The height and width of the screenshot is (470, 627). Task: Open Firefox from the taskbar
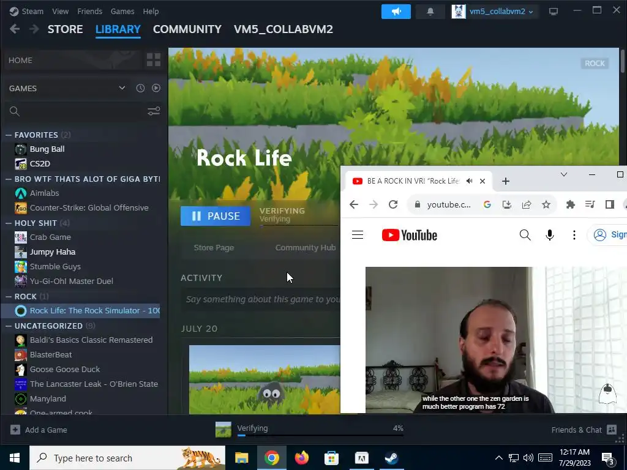pos(301,458)
